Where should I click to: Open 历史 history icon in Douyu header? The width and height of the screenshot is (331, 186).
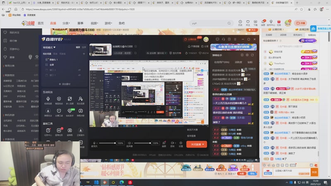coord(240,23)
